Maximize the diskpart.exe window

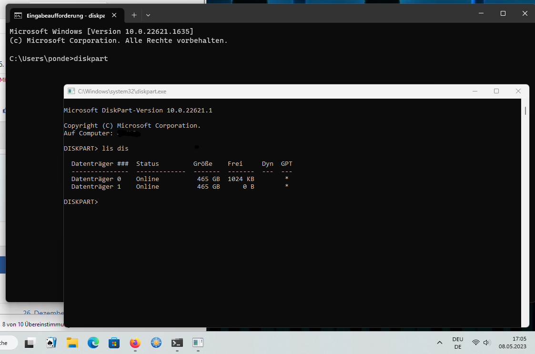click(496, 91)
